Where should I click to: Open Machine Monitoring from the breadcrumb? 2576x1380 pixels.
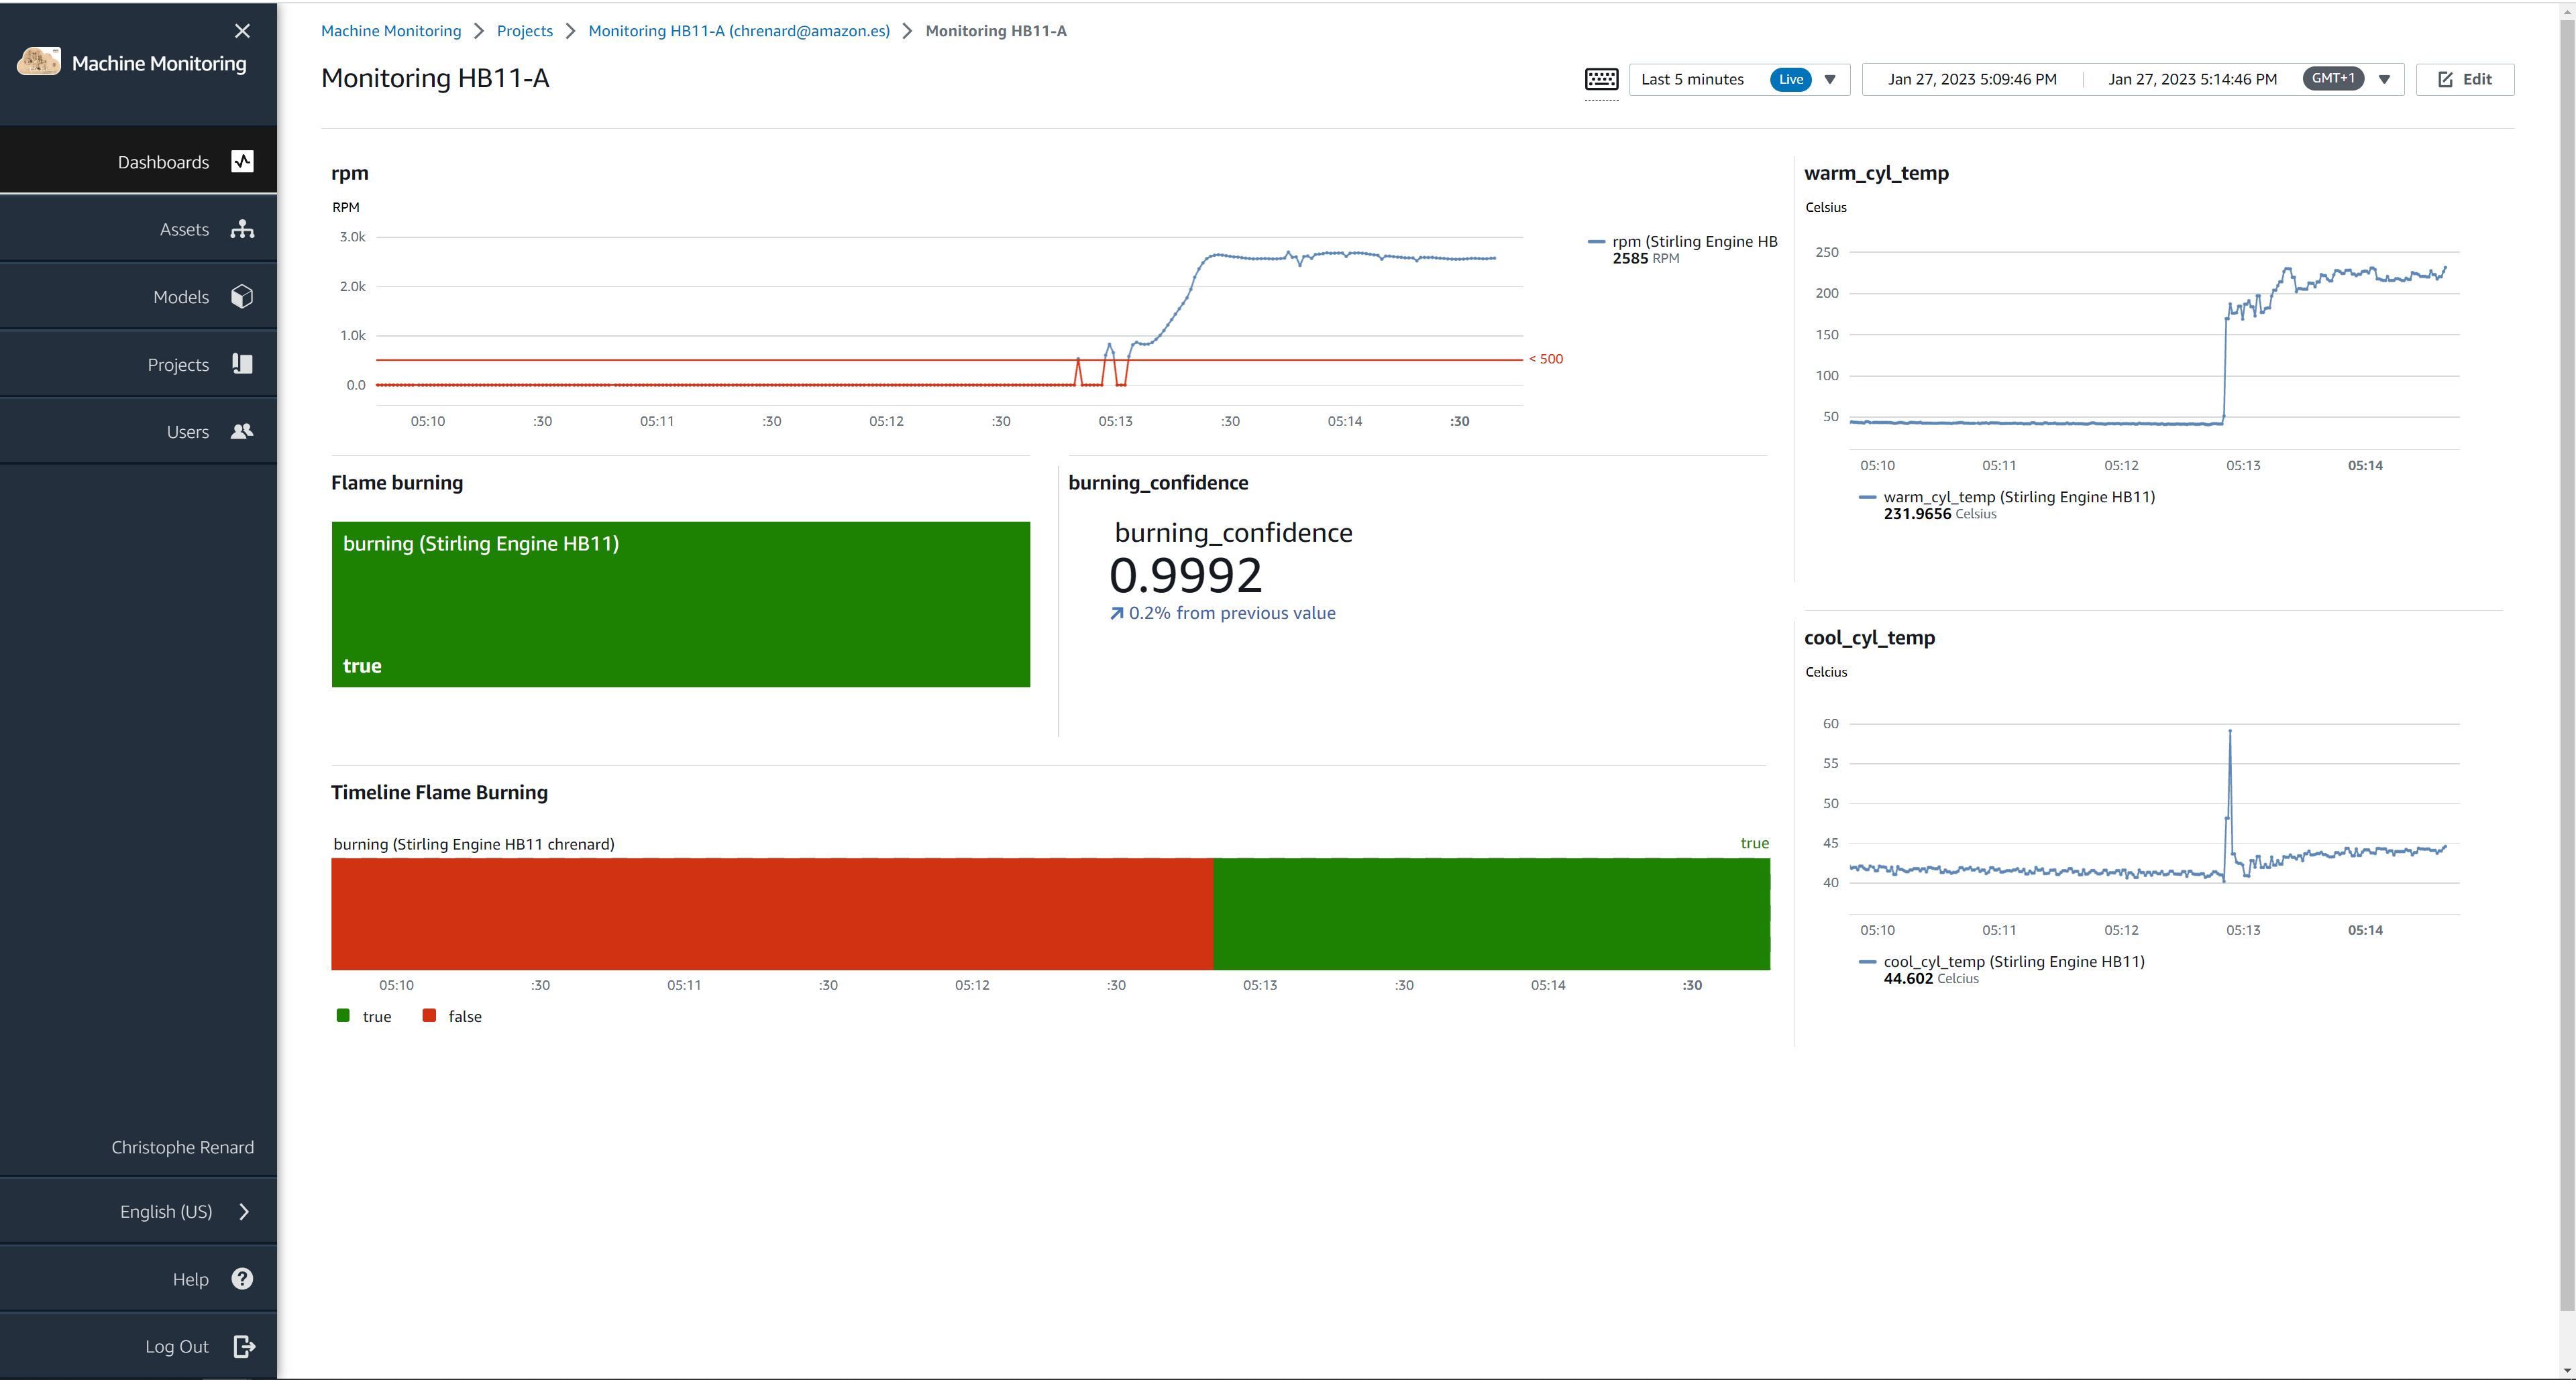point(390,31)
